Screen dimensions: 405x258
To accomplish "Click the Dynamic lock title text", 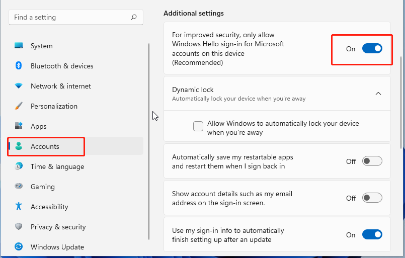I will (193, 90).
